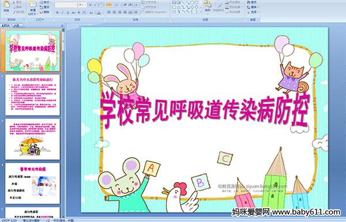
Task: Click Shape Effects (形状效果) button
Action: pyautogui.click(x=233, y=12)
